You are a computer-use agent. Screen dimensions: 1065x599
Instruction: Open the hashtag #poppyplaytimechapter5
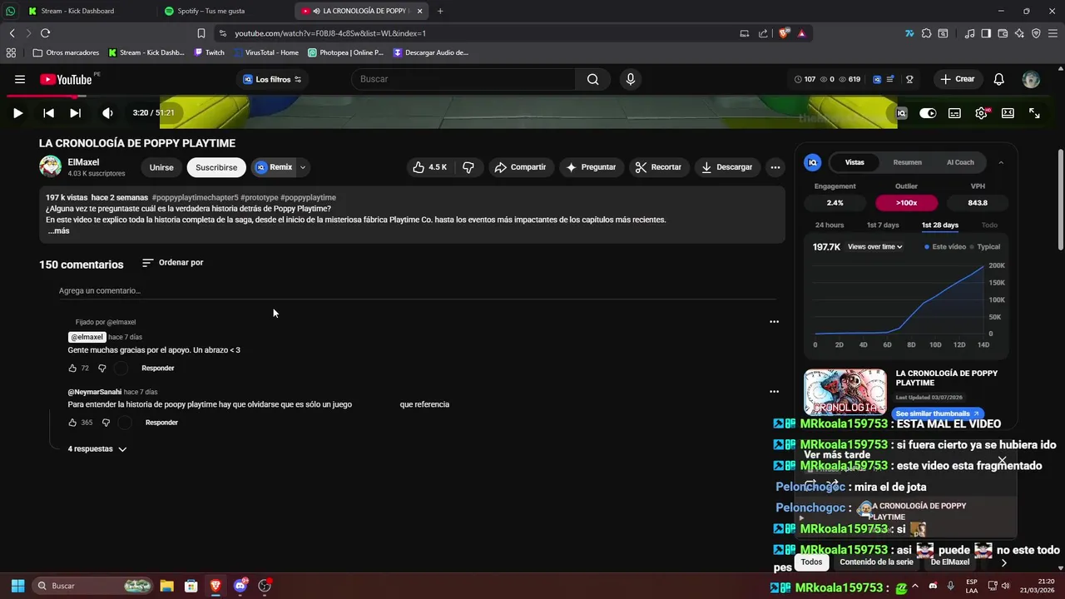195,198
